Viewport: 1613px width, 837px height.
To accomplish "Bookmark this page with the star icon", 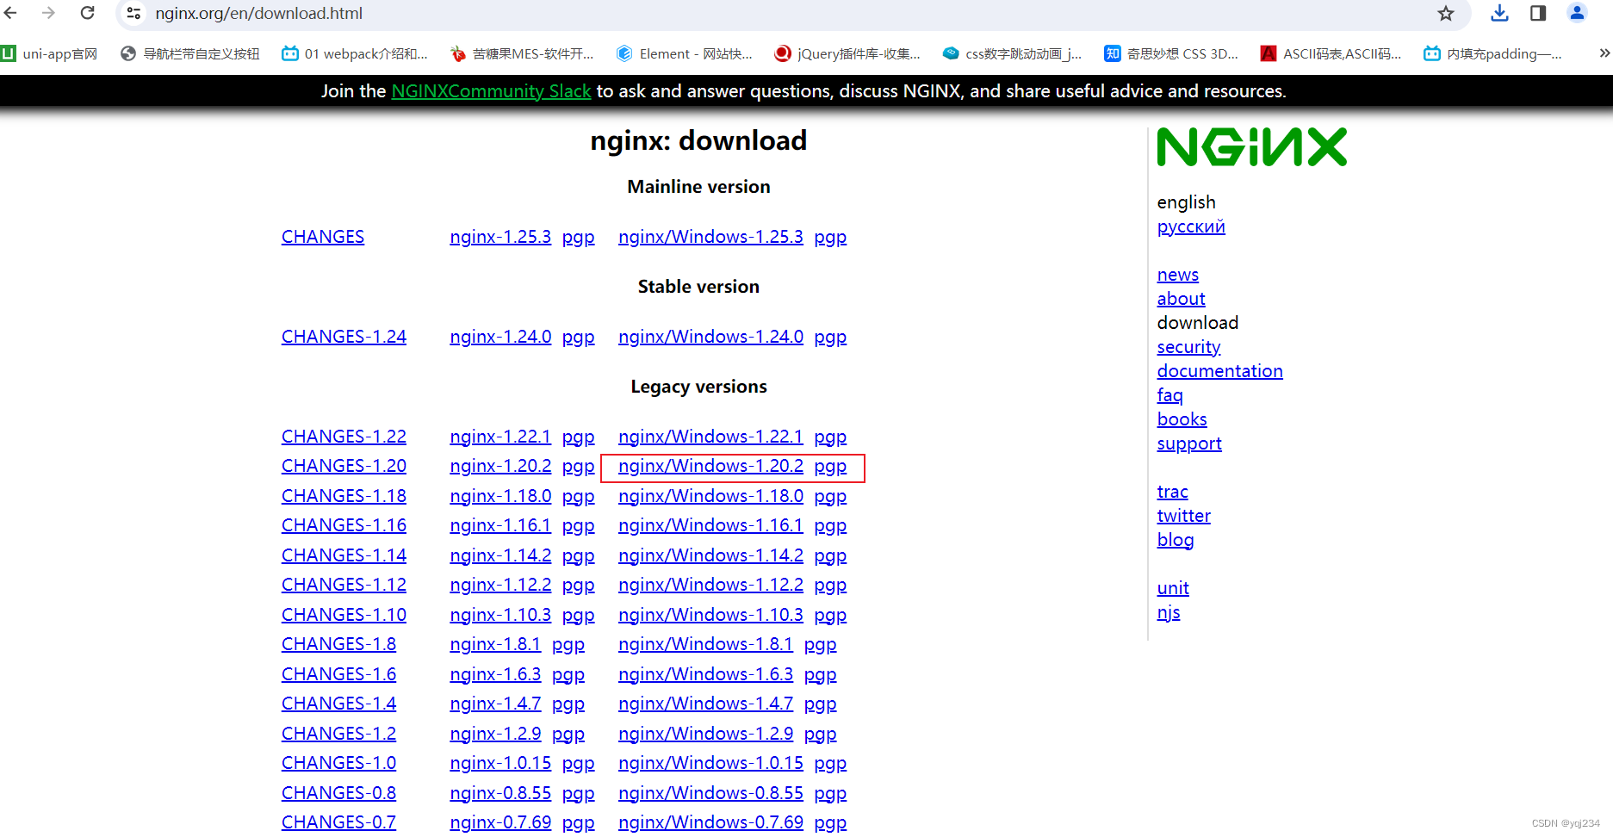I will (x=1446, y=13).
